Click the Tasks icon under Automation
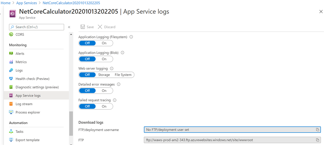324x145 pixels. tap(11, 132)
